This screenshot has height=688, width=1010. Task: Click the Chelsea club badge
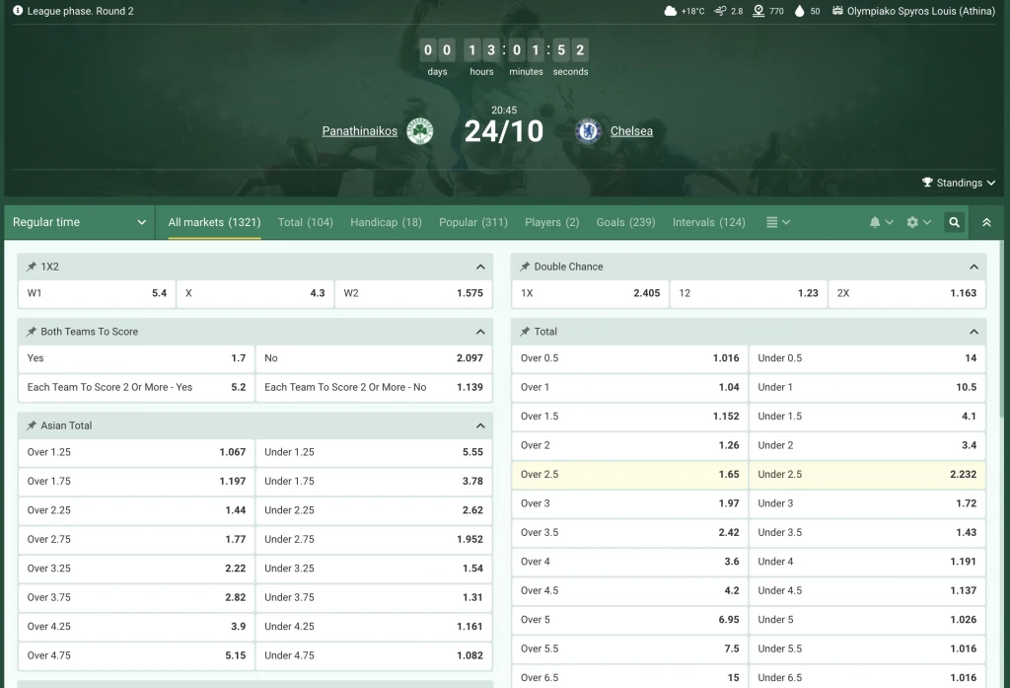[x=588, y=131]
